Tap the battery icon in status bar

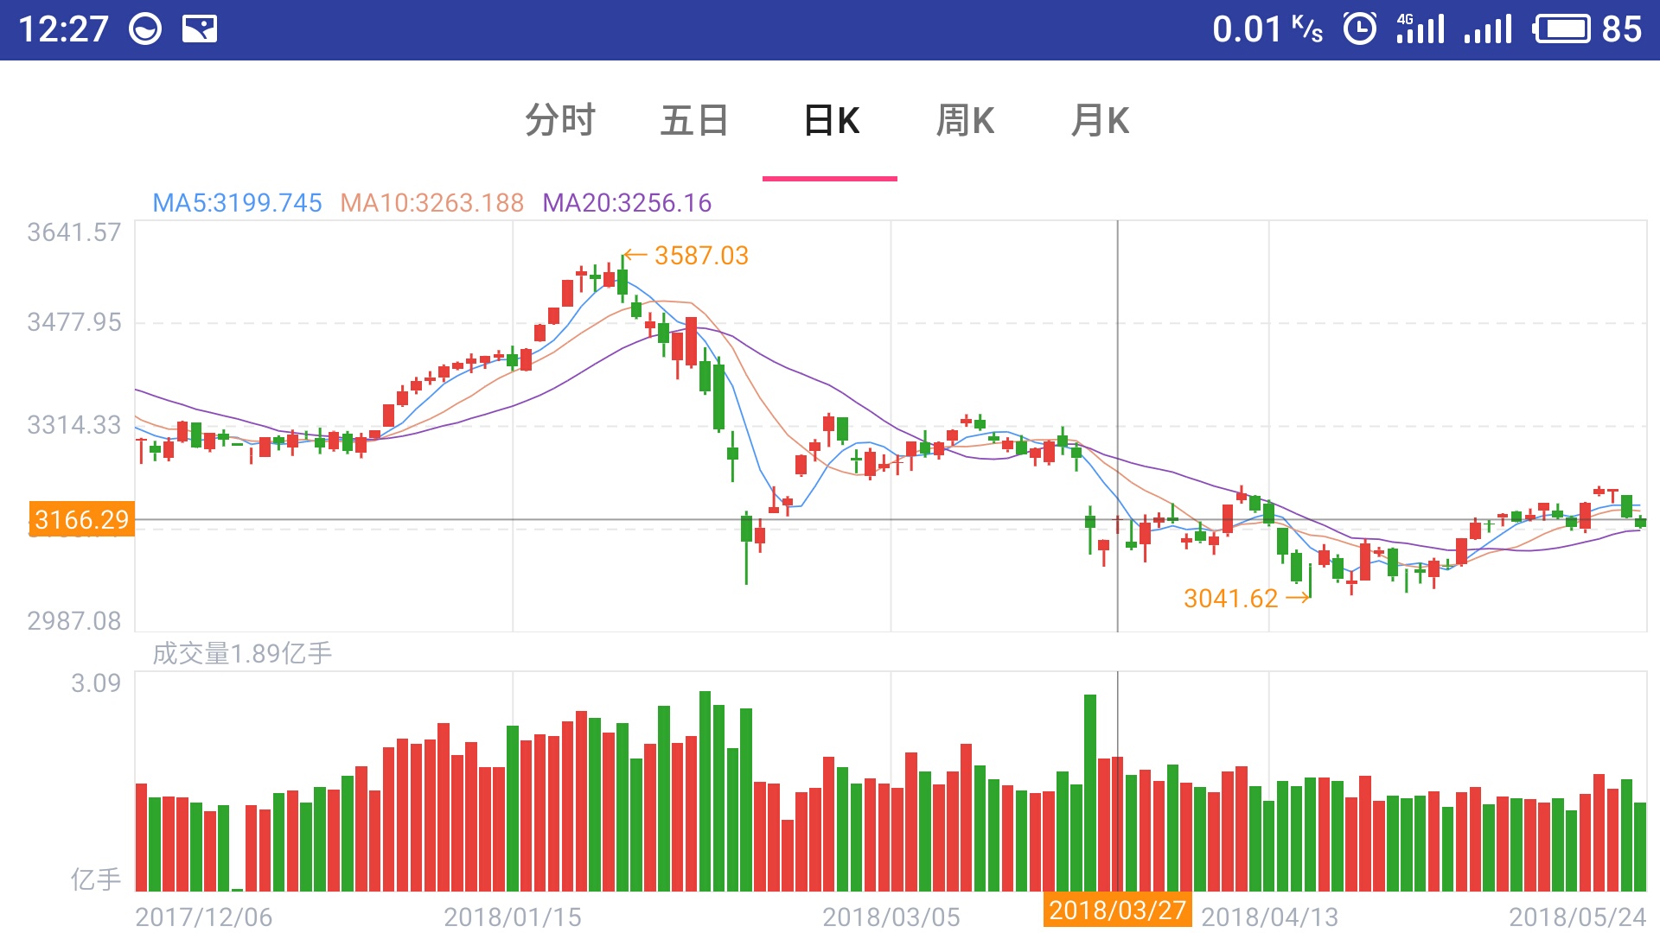(1561, 29)
